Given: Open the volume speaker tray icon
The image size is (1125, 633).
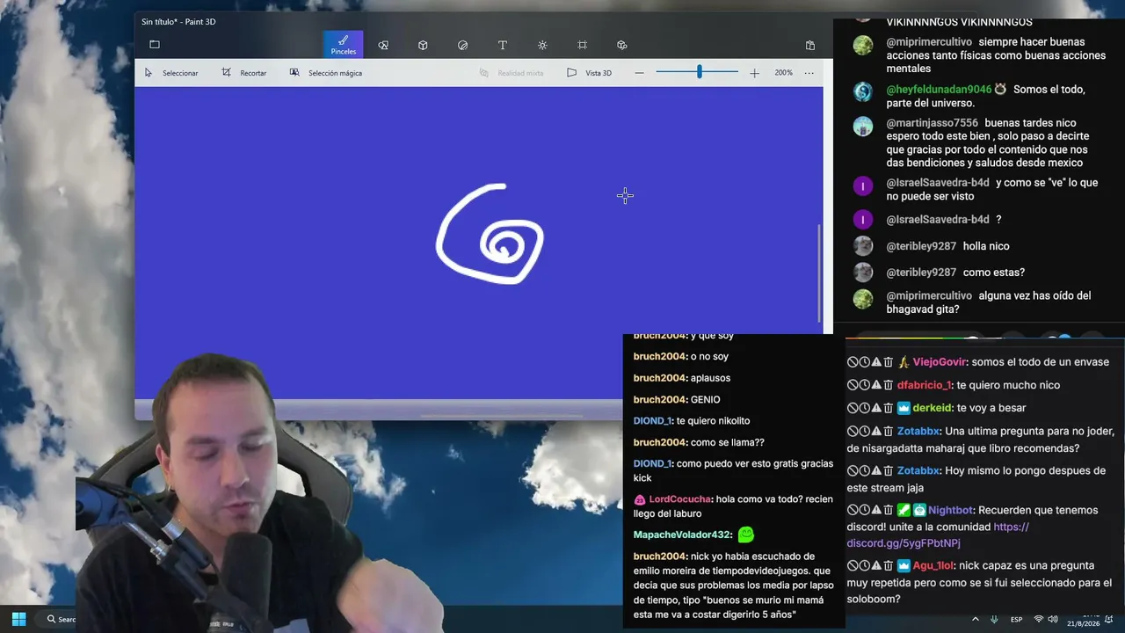Looking at the screenshot, I should click(1054, 619).
